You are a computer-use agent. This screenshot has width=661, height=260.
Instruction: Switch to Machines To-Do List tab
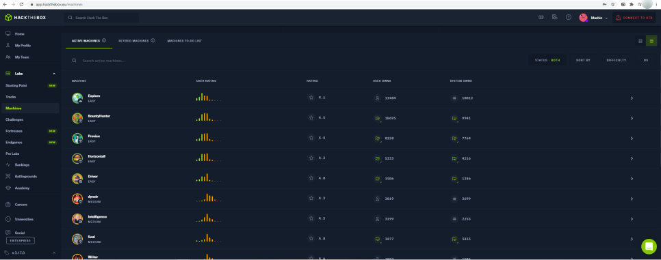[185, 41]
